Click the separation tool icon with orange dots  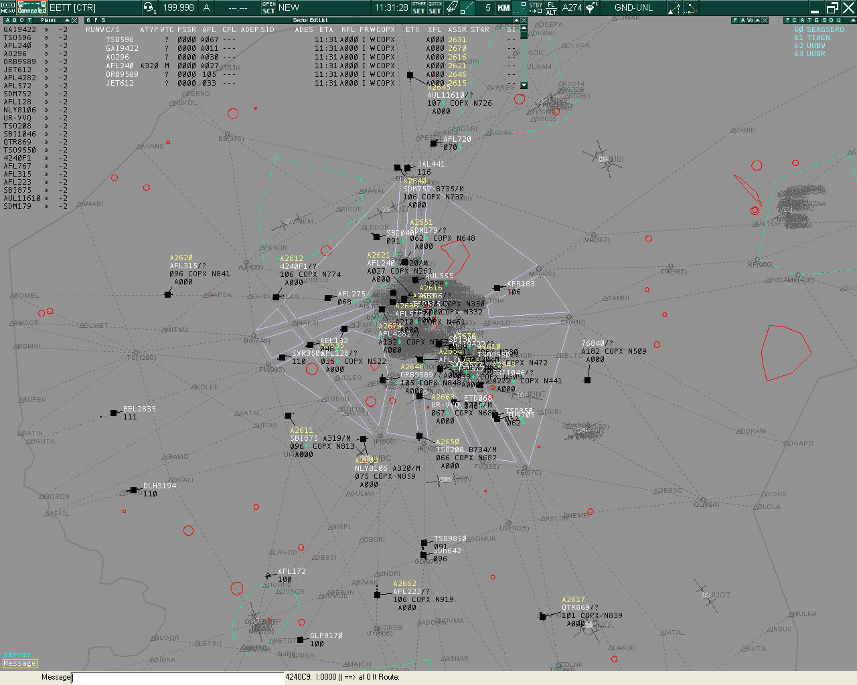690,7
